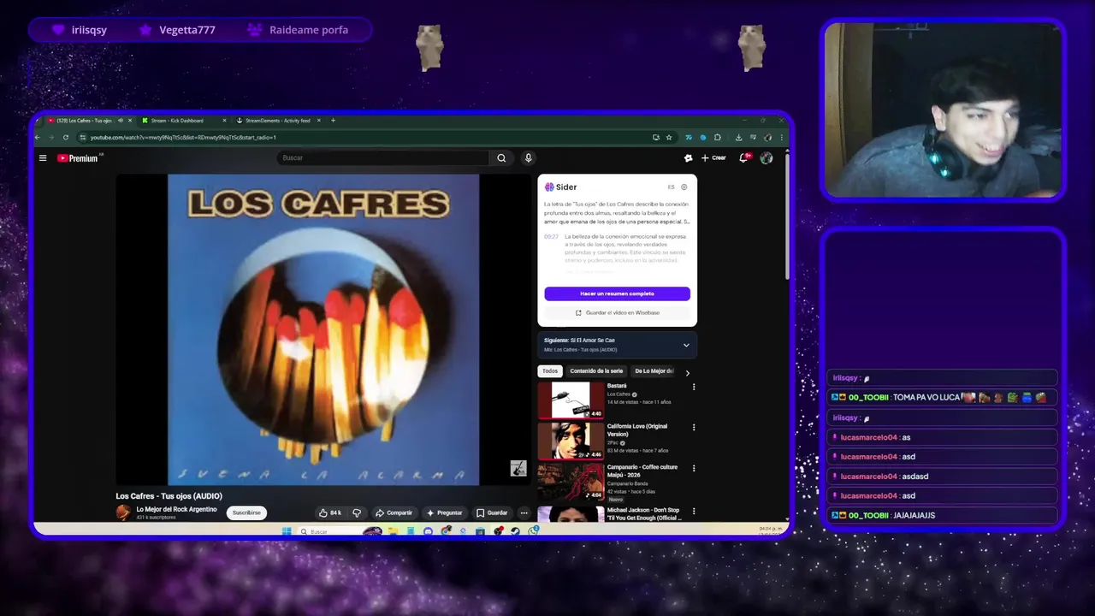Open the YouTube account avatar menu

766,157
